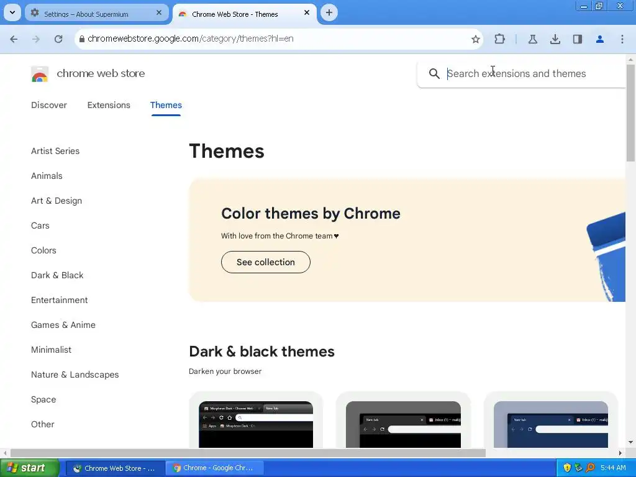636x477 pixels.
Task: Click the address bar URL
Action: (x=190, y=39)
